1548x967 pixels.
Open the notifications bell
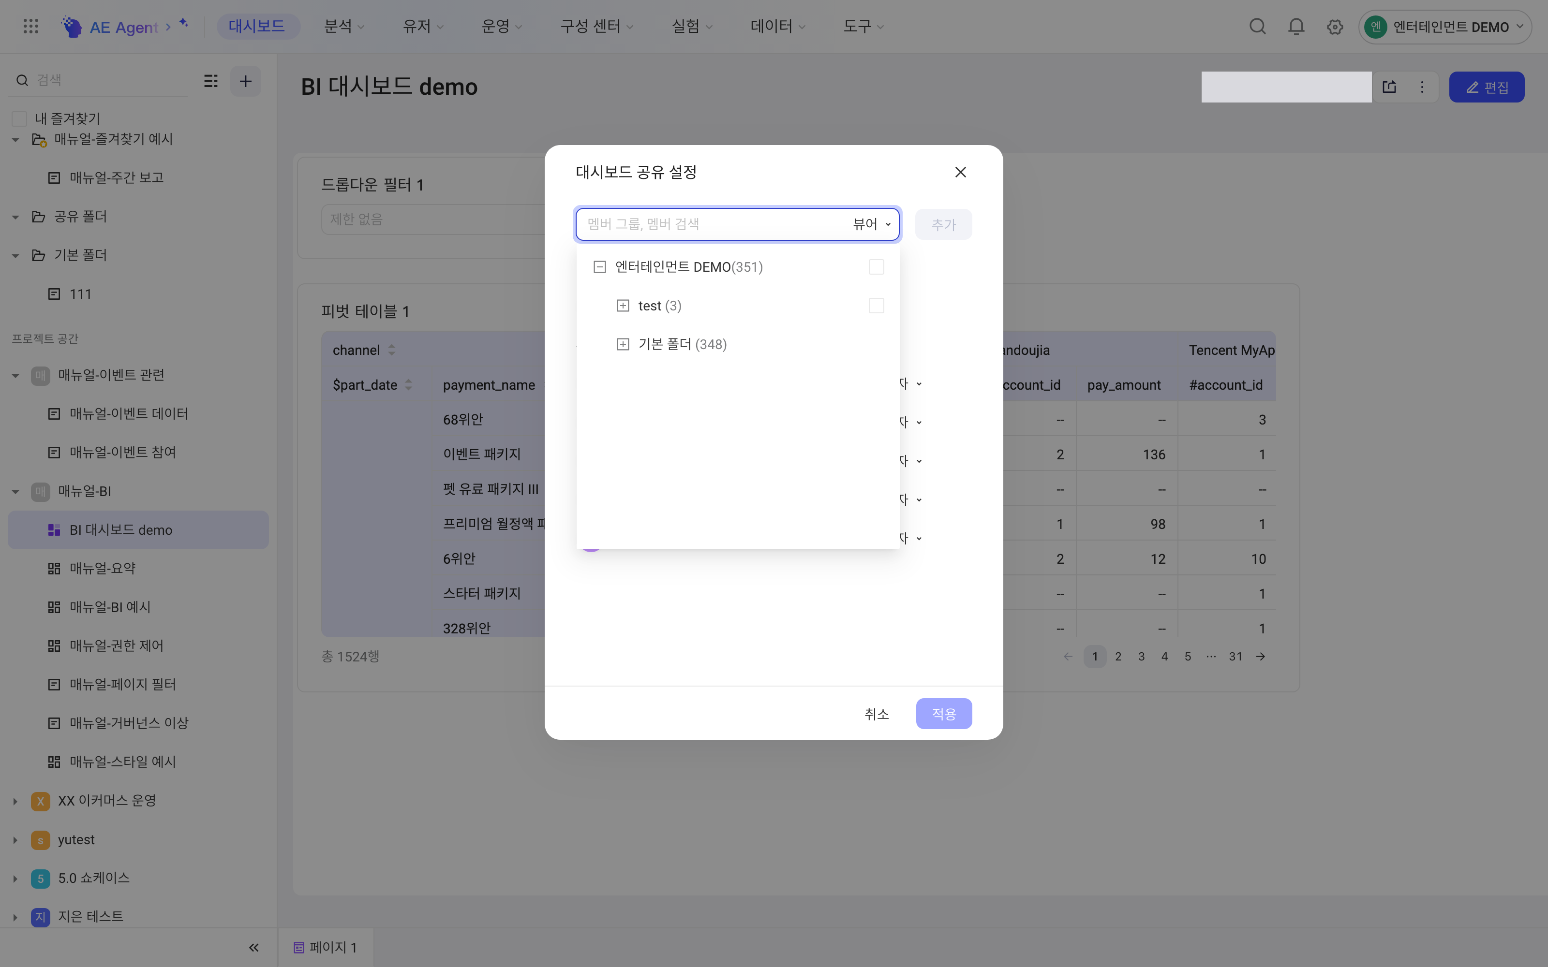(1296, 26)
